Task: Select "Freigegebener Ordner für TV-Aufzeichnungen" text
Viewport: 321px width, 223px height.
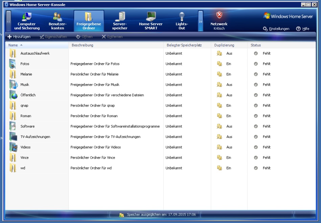Action: (106, 137)
